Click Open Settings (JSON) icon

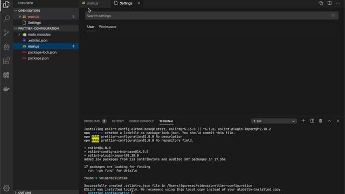tap(321, 3)
